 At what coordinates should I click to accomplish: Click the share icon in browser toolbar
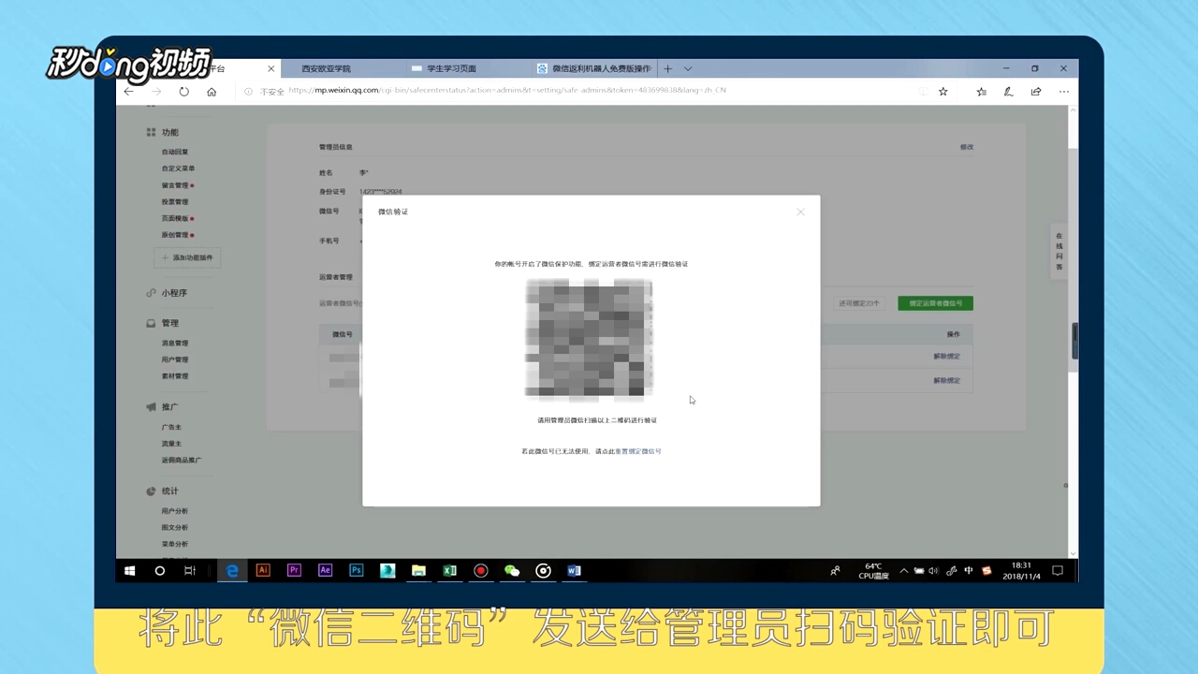1036,92
